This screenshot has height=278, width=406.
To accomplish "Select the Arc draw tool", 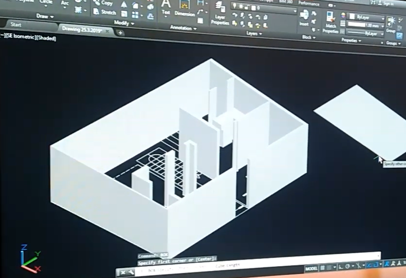I will pyautogui.click(x=64, y=3).
